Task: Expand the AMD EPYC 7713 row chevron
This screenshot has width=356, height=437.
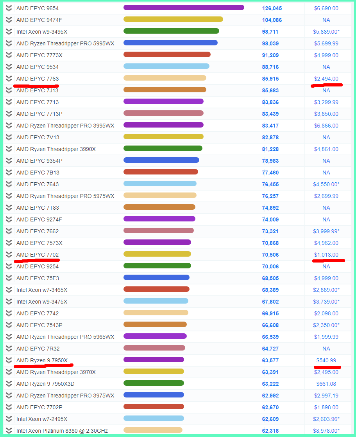Action: 9,102
